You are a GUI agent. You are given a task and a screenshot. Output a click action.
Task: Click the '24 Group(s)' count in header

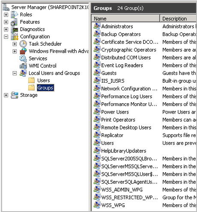click(130, 8)
